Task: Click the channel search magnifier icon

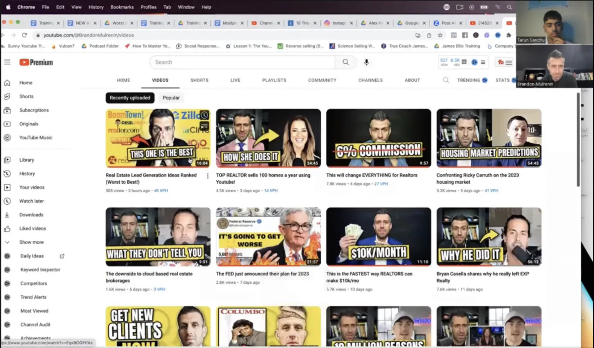Action: [446, 80]
